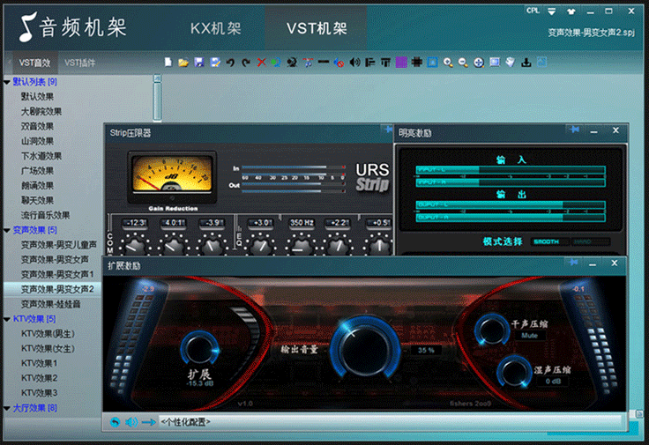
Task: Switch to the VST机架 tab
Action: (x=317, y=28)
